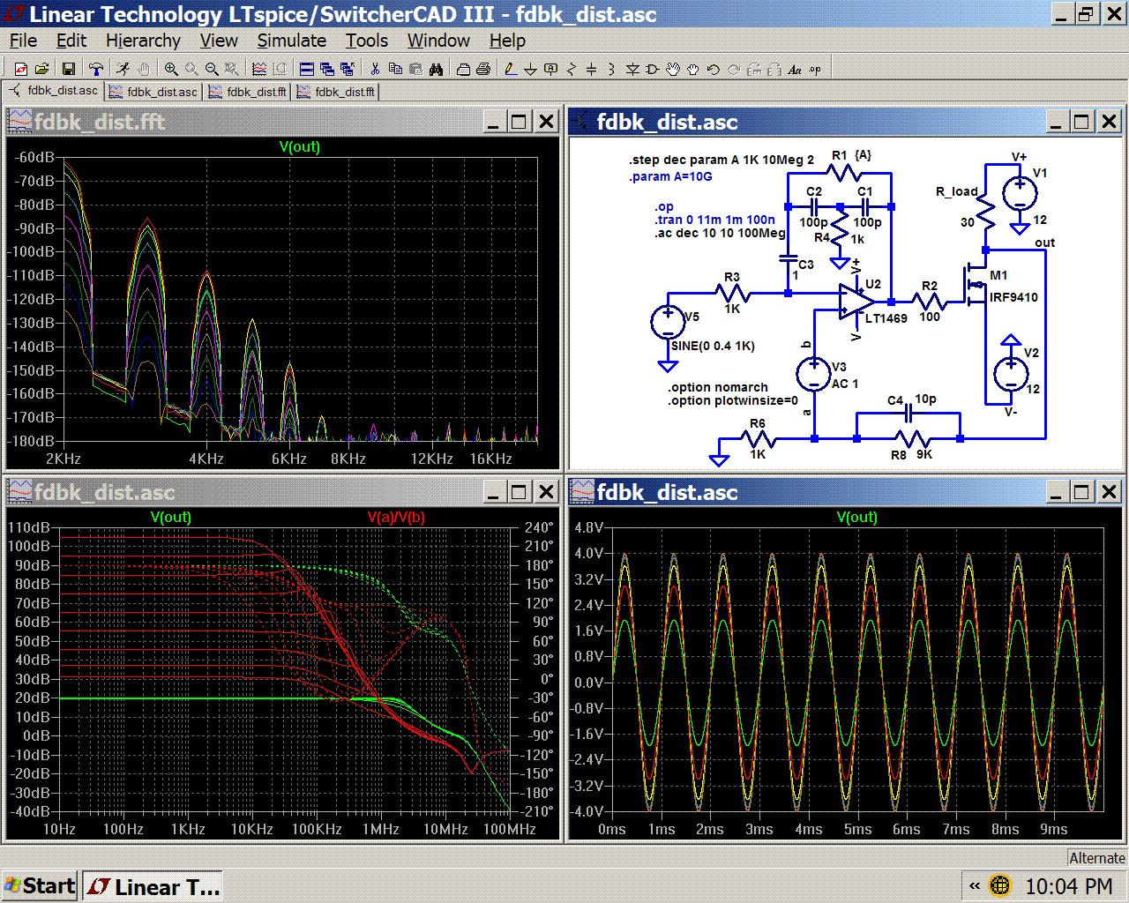Select the drag hand tool
1129x903 pixels.
(692, 69)
